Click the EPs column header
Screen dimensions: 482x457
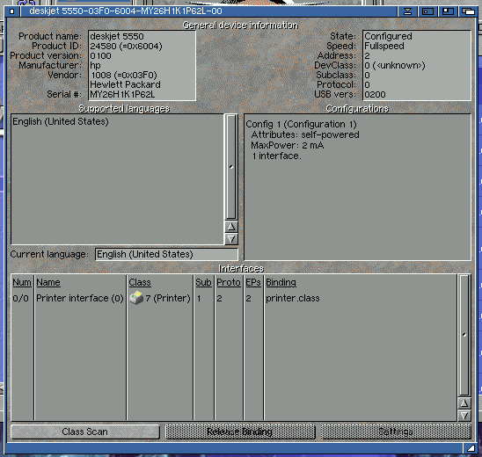click(x=253, y=282)
